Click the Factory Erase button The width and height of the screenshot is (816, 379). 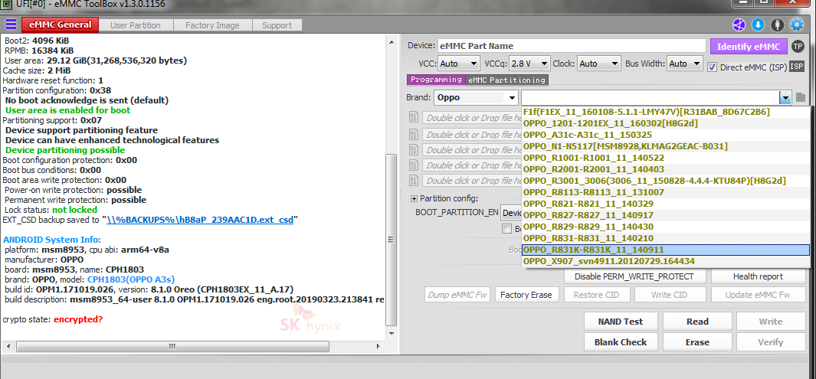[526, 295]
